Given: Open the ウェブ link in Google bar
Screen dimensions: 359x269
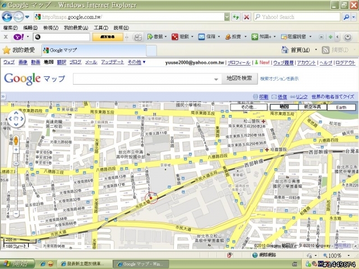Looking at the screenshot, I should pos(9,62).
